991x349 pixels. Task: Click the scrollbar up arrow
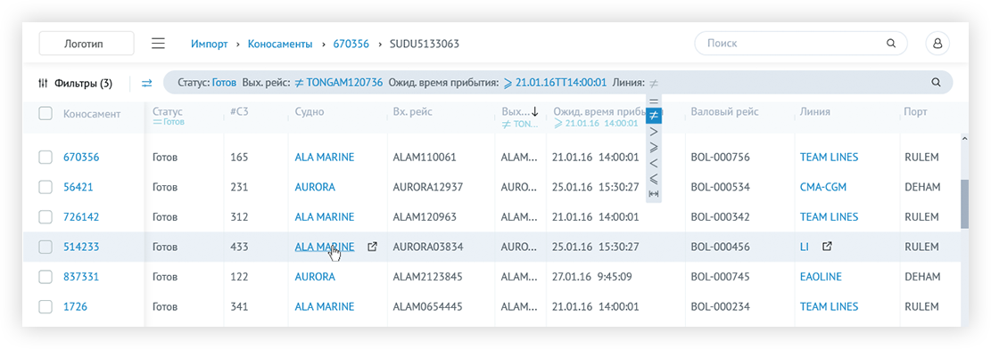point(964,138)
